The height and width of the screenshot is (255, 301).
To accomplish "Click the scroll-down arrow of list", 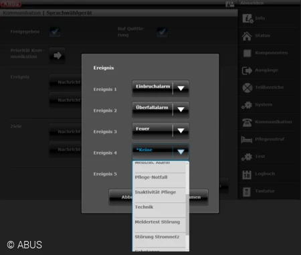I will [187, 250].
